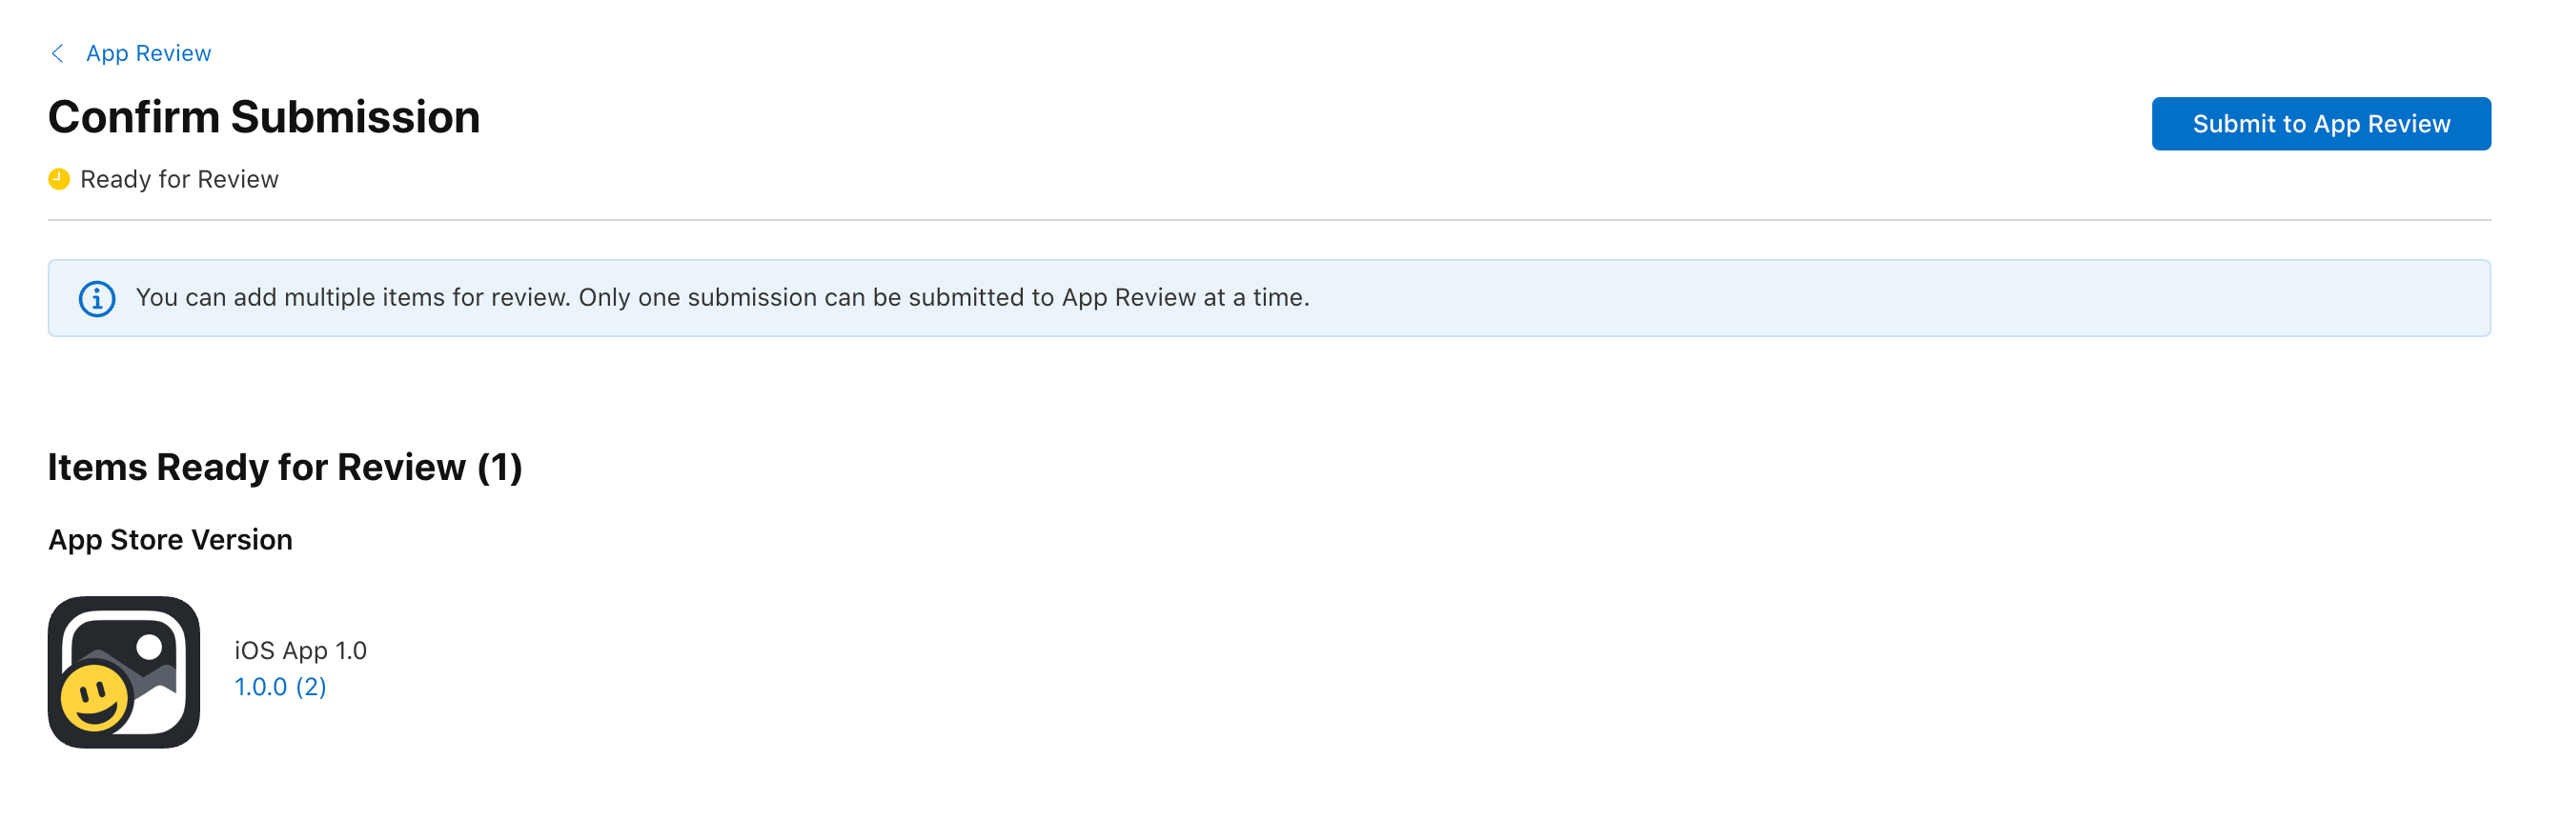Click the word 'Submit' on blue button
Viewport: 2564px width, 840px height.
(2234, 124)
